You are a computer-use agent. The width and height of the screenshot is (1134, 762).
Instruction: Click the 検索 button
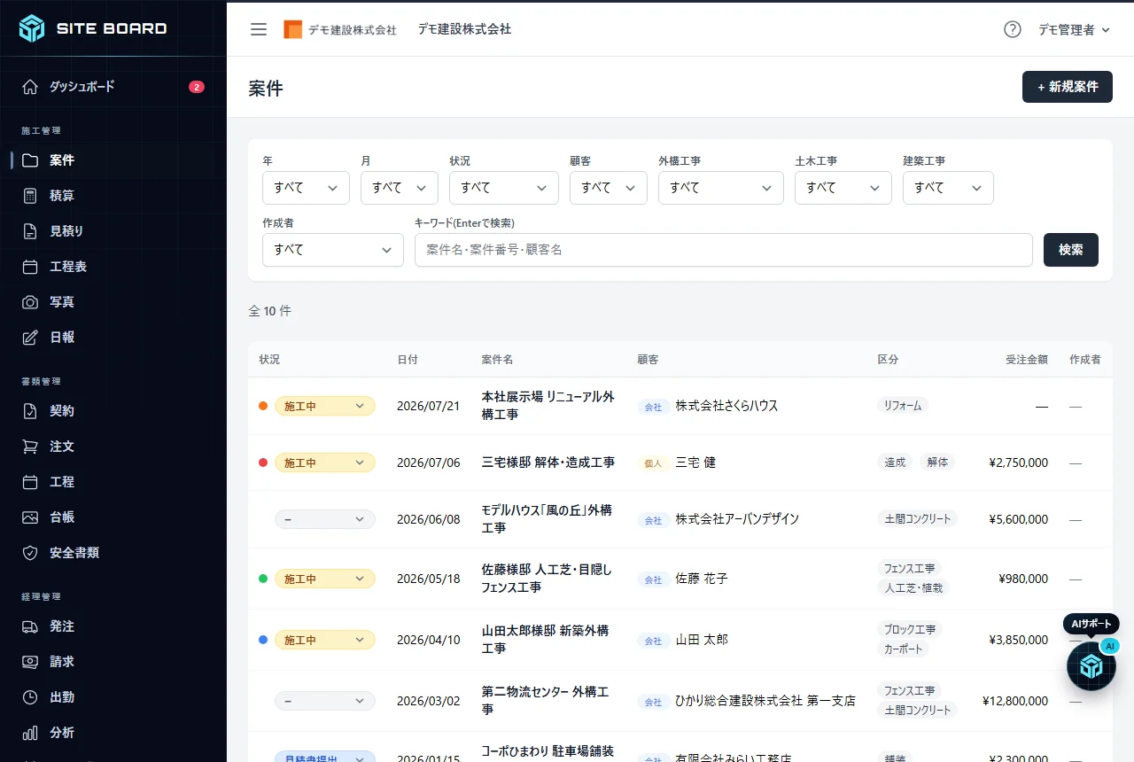tap(1071, 250)
